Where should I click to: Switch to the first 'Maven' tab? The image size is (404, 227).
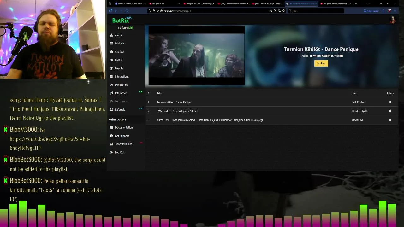point(129,4)
